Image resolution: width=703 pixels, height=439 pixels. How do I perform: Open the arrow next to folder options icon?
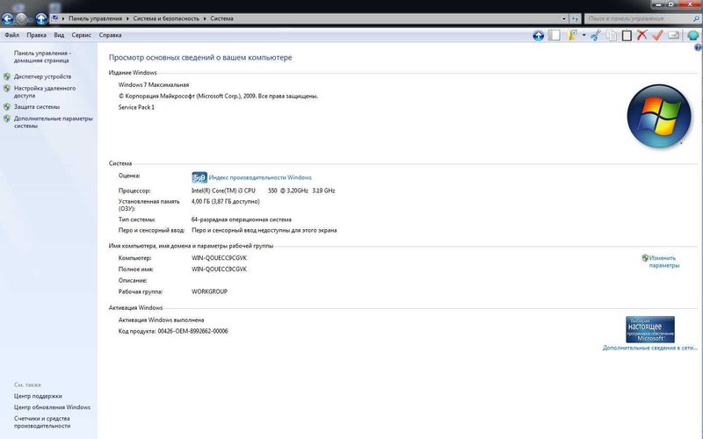583,35
